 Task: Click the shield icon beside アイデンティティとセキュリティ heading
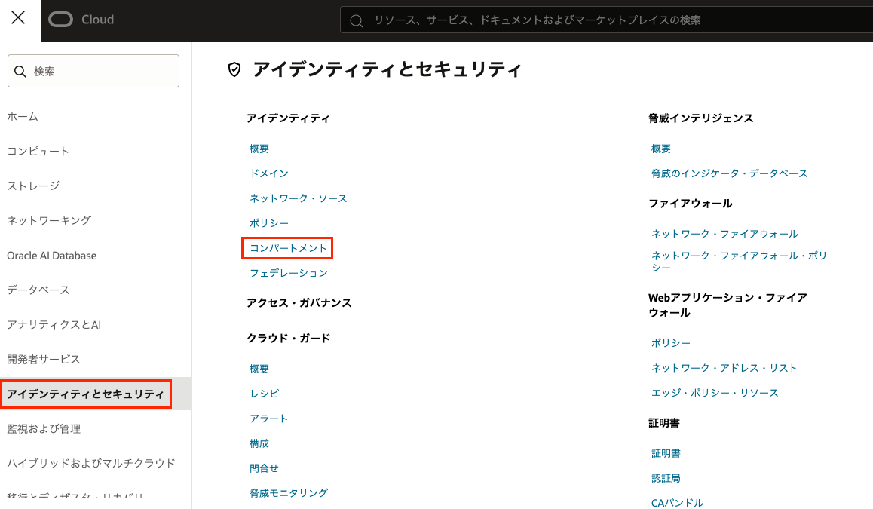tap(234, 69)
